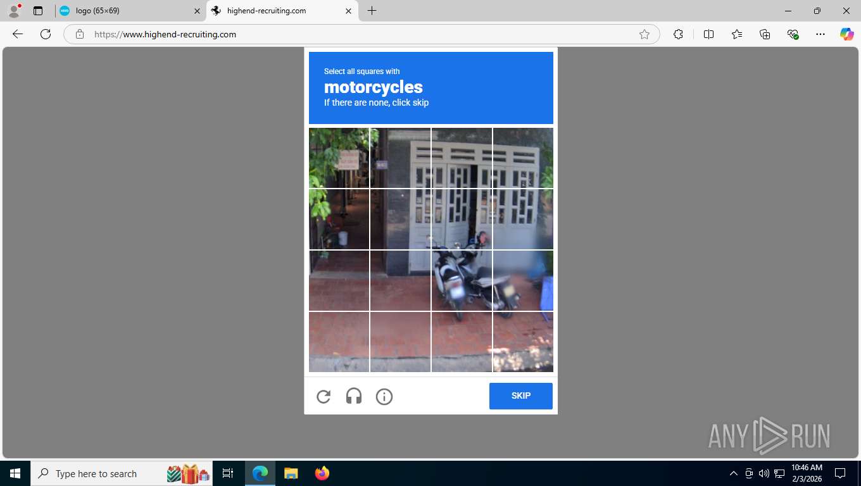Viewport: 861px width, 486px height.
Task: Open Edge from taskbar
Action: (260, 473)
